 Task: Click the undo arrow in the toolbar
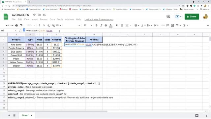(7, 25)
